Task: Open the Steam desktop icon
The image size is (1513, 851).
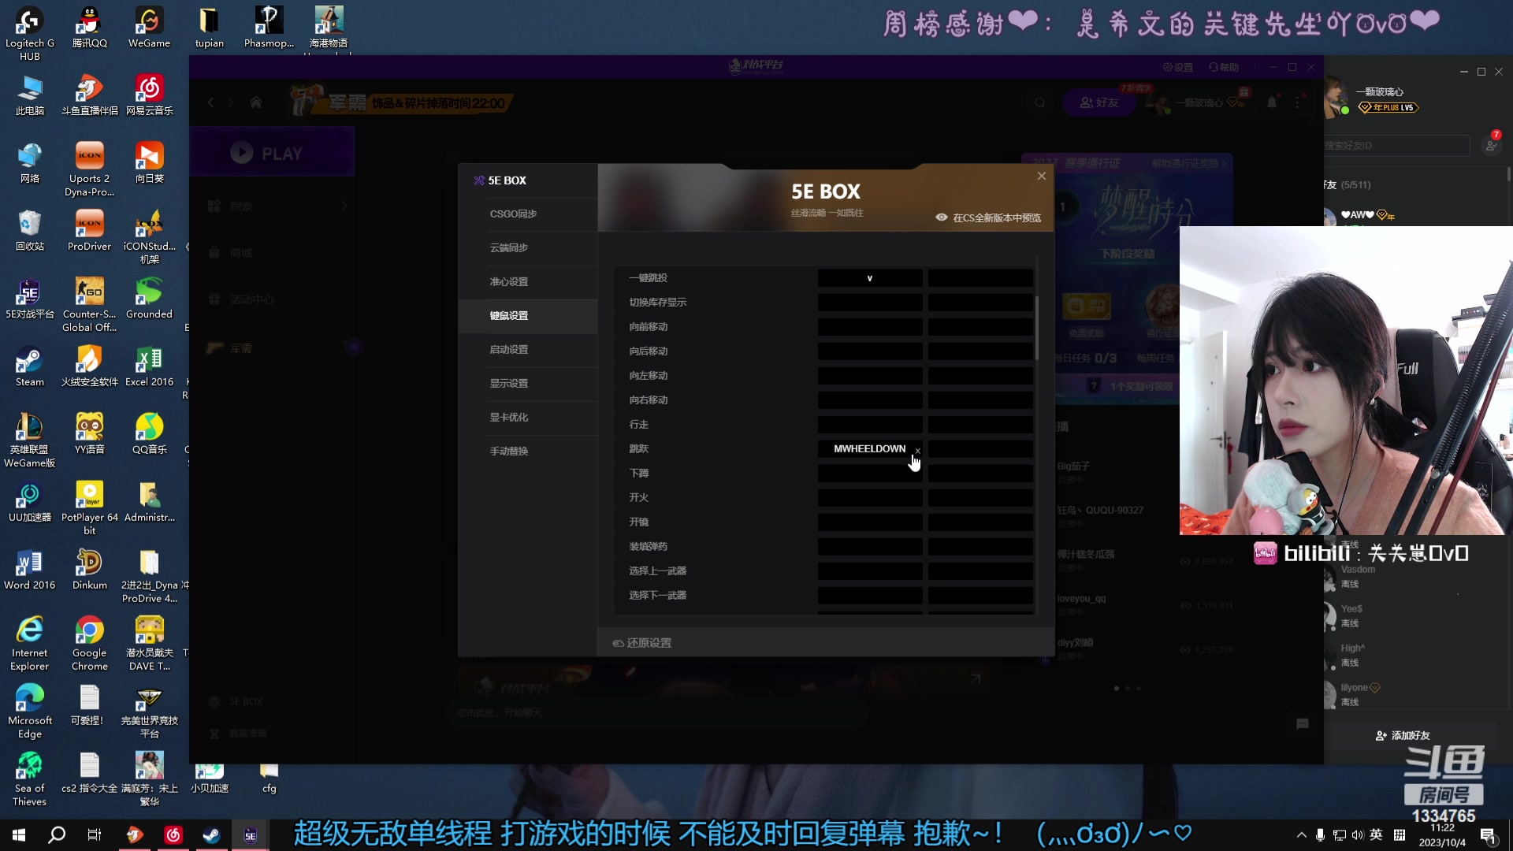Action: click(30, 366)
